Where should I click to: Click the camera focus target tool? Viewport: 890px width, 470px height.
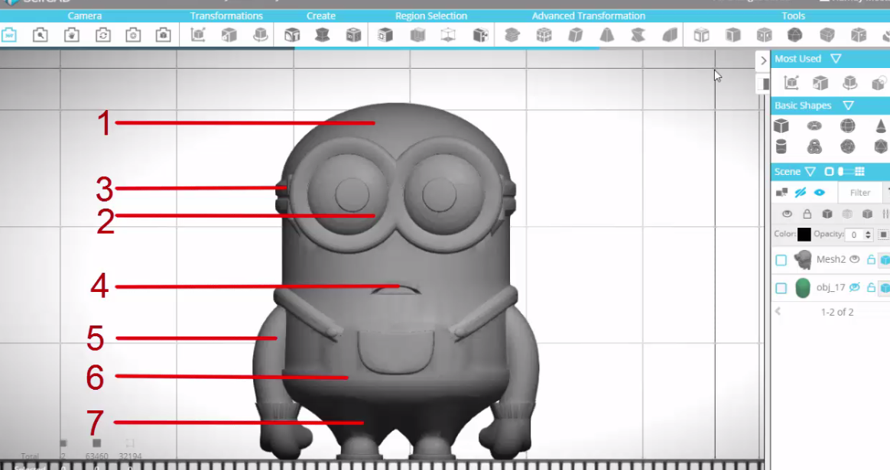tap(133, 35)
